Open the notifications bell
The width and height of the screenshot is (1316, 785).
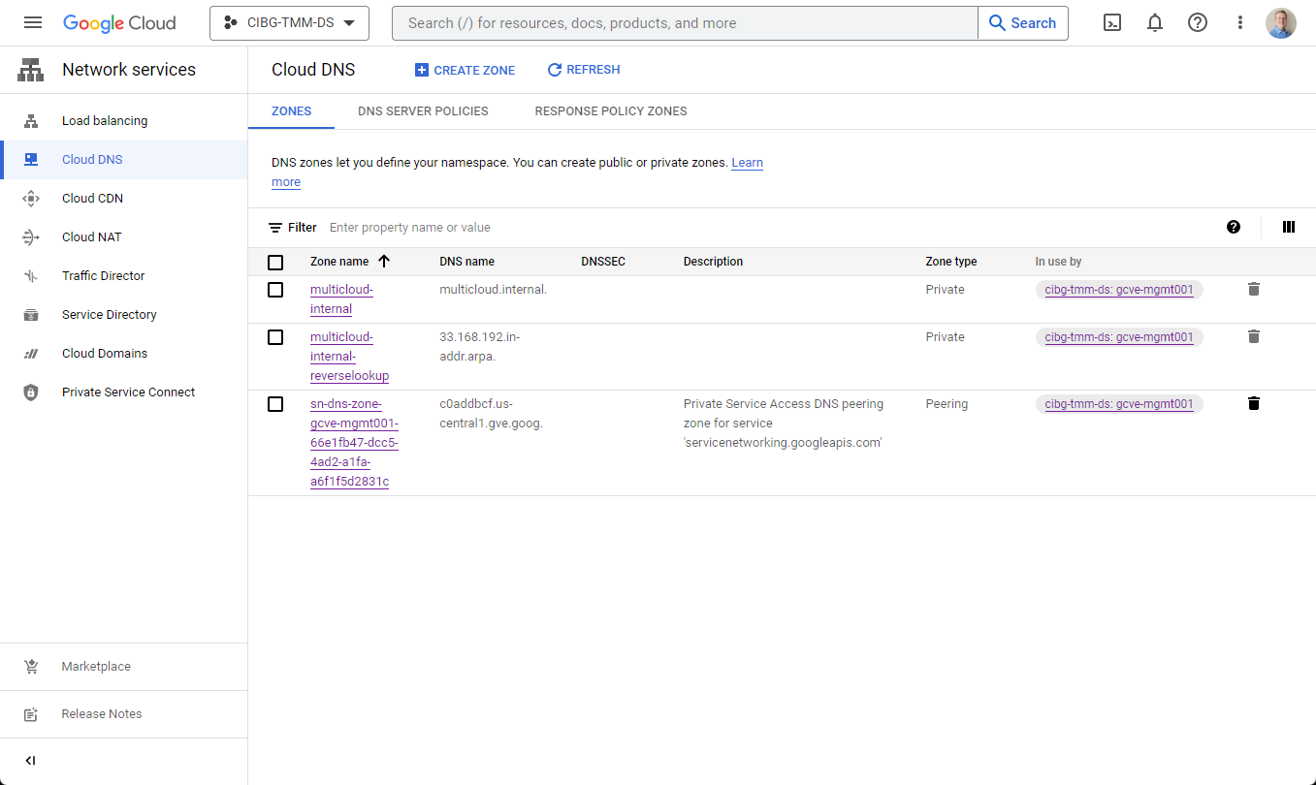click(1155, 22)
